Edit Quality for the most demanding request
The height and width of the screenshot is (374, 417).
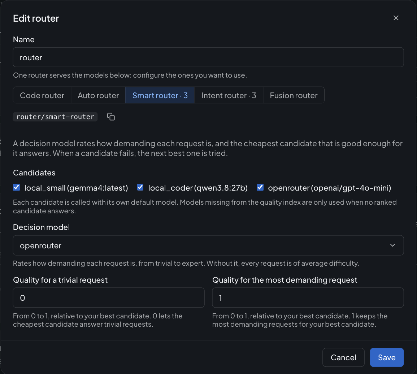click(308, 298)
